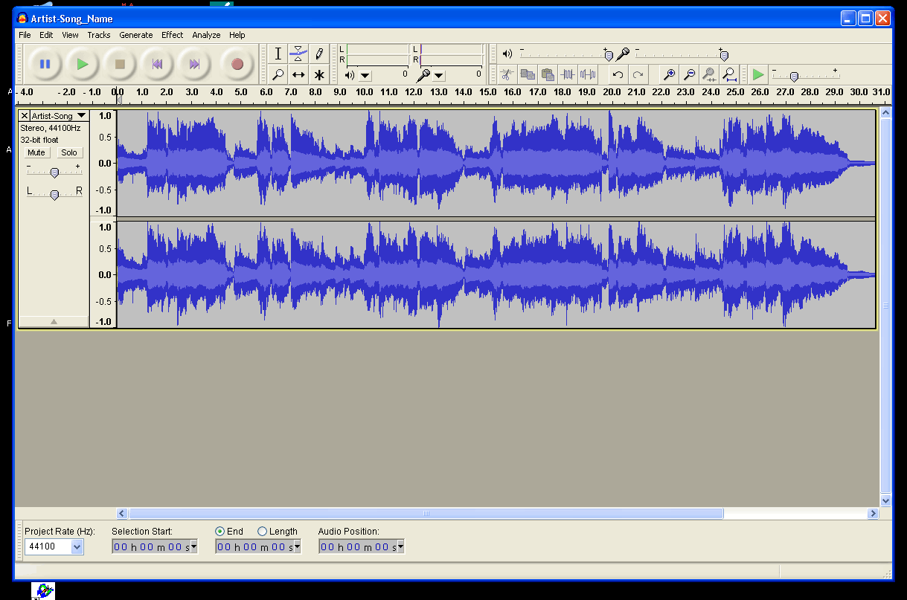Select the End radio button

click(x=219, y=532)
